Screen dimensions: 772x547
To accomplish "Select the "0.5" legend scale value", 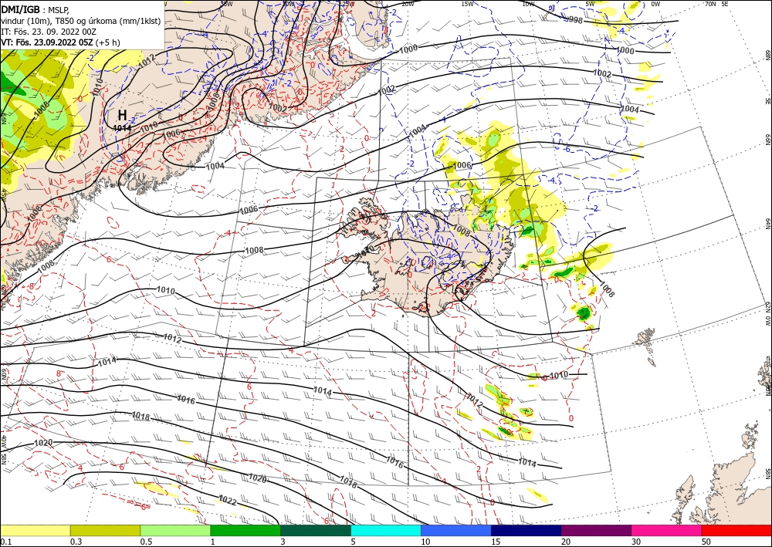I will 146,542.
